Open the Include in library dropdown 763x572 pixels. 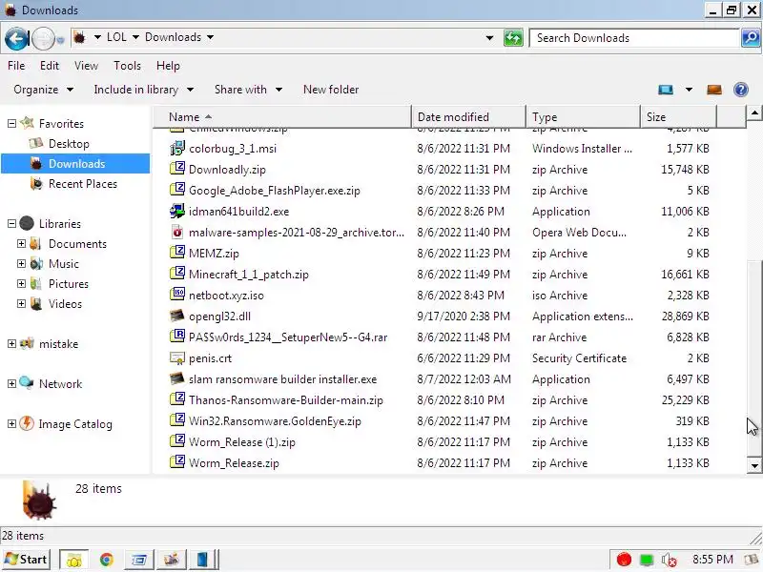pyautogui.click(x=144, y=90)
